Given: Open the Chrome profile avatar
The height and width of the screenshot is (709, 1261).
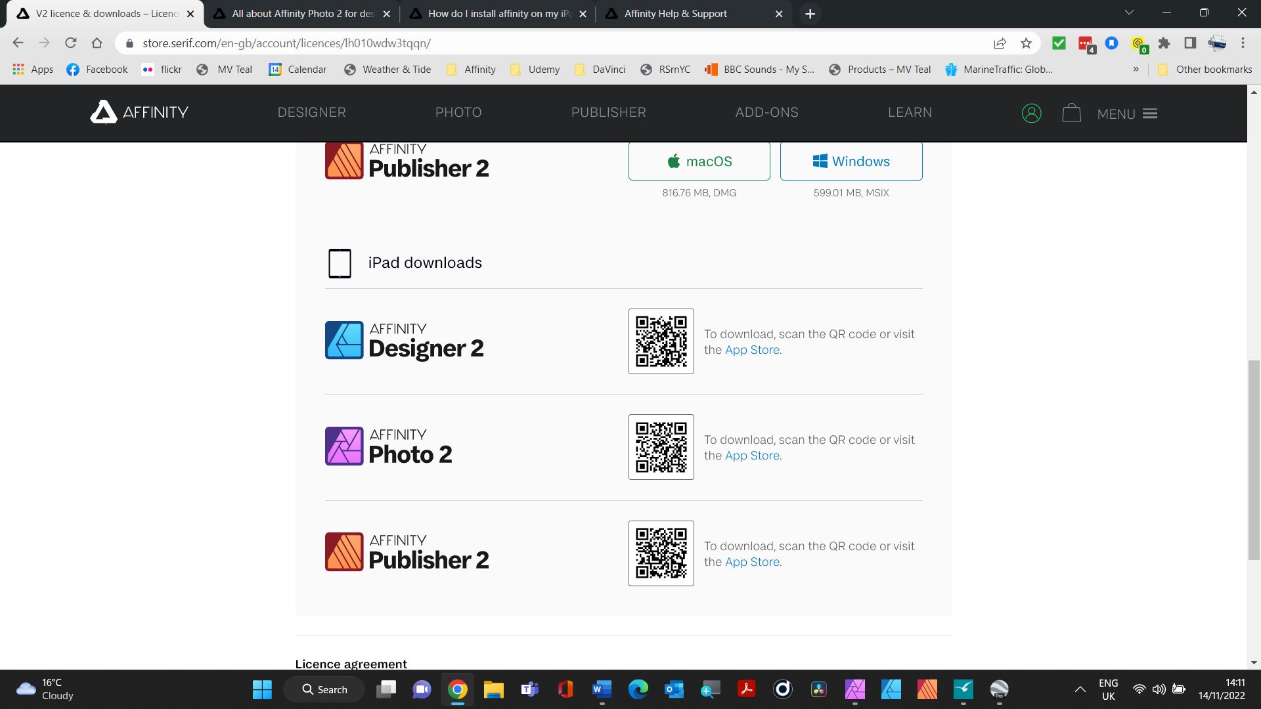Looking at the screenshot, I should [1216, 43].
